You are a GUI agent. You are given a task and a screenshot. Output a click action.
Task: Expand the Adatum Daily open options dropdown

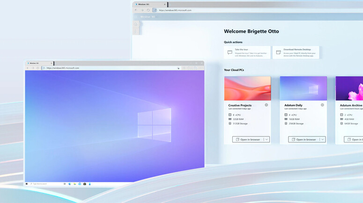point(323,139)
